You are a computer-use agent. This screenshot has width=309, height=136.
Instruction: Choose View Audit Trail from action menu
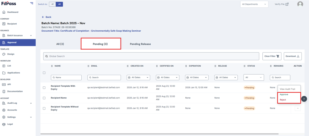coord(287,89)
